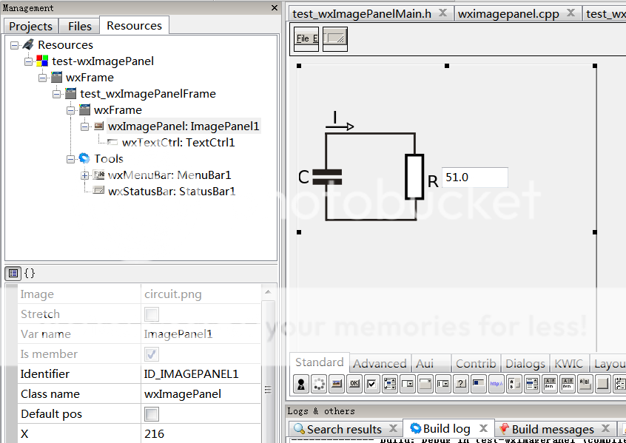Click the text field showing 51.0

tap(474, 177)
